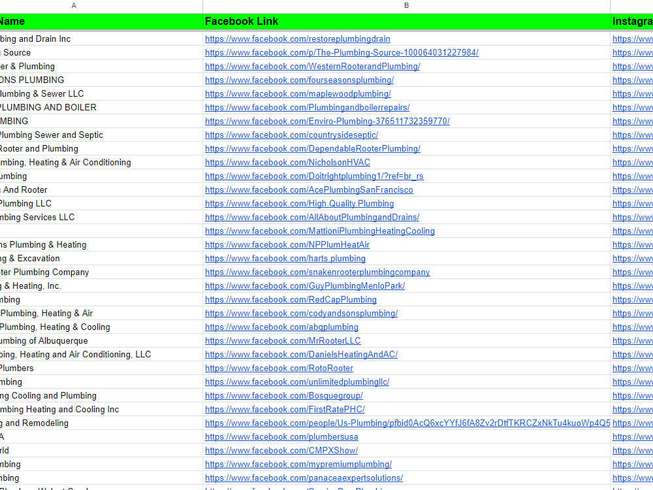Open Plumbingandboilerrepairs Facebook link
Image resolution: width=653 pixels, height=490 pixels.
(307, 108)
